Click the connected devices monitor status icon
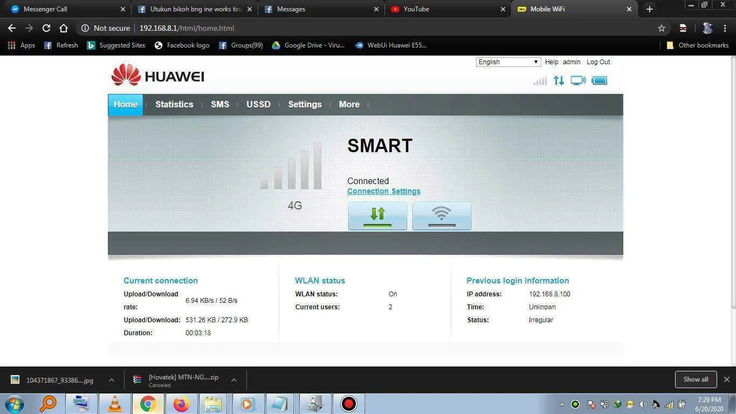736x414 pixels. coord(578,81)
